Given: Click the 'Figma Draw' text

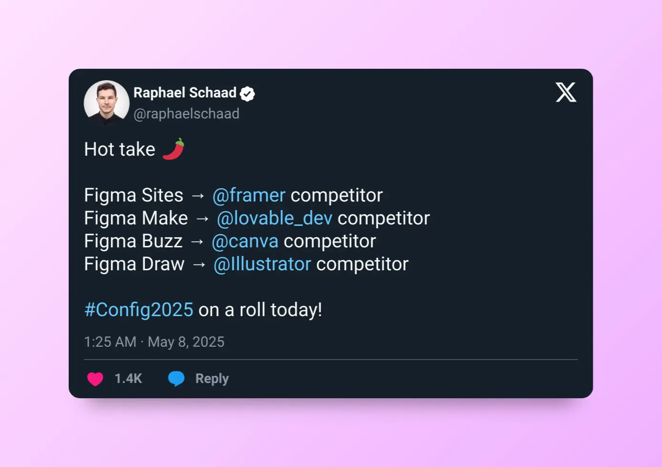Looking at the screenshot, I should coord(134,264).
